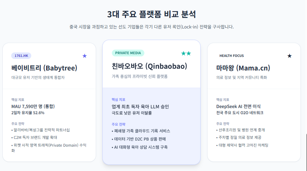Click the purple star on Babytree card

click(x=85, y=56)
